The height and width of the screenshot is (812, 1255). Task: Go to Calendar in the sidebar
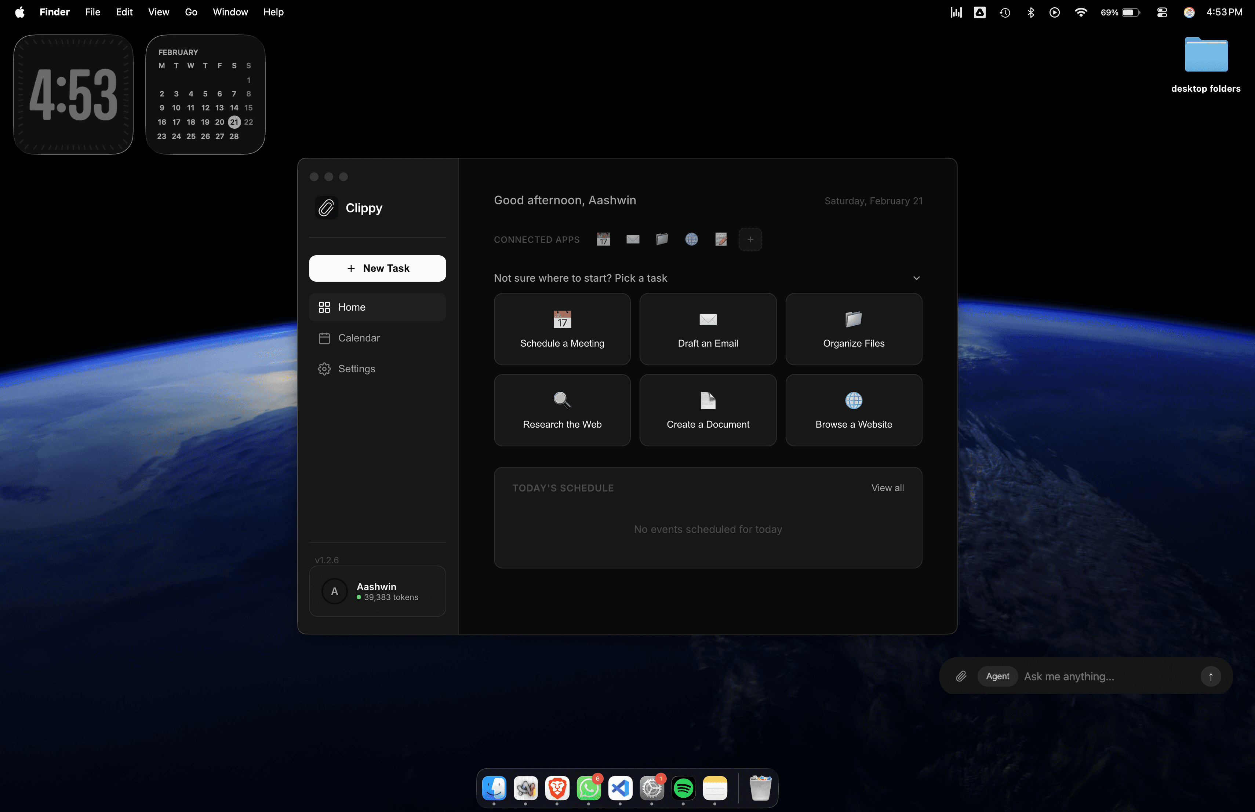[x=359, y=338]
